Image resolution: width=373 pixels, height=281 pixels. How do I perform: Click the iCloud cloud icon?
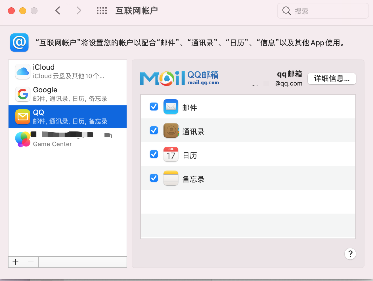[23, 71]
